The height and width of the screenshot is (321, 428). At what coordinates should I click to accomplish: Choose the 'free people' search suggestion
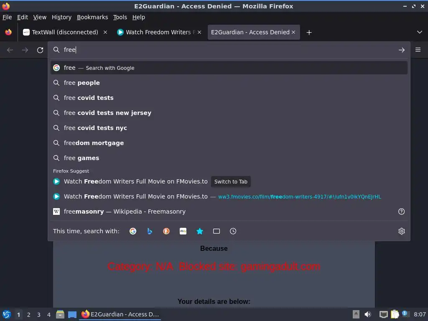229,83
